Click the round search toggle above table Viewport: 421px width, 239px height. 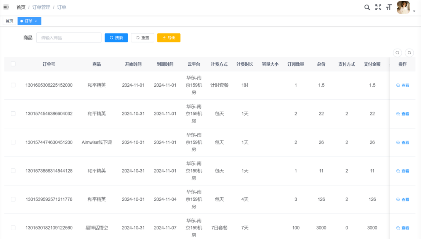pyautogui.click(x=397, y=53)
